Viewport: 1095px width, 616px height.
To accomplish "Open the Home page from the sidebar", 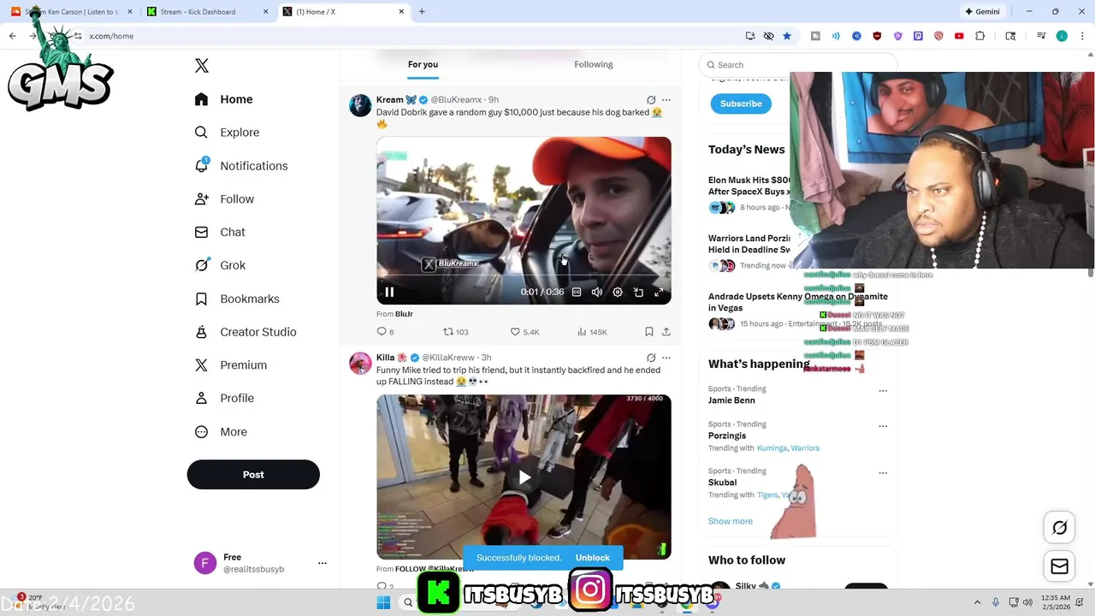I will (x=224, y=99).
